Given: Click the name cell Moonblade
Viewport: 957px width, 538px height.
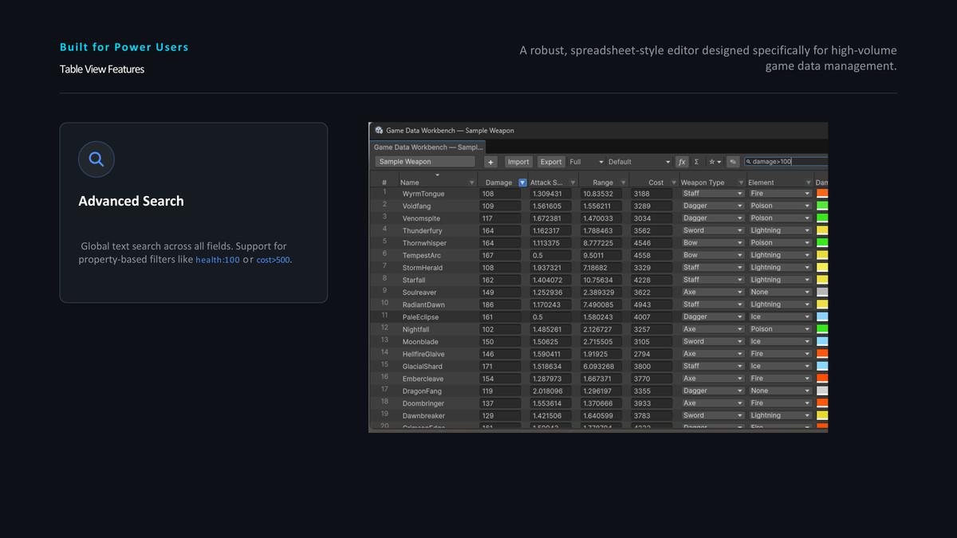Looking at the screenshot, I should 421,342.
